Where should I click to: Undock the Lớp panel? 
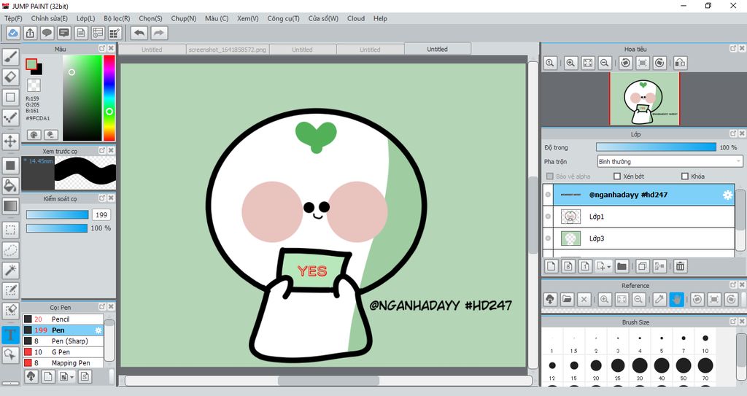pos(733,134)
